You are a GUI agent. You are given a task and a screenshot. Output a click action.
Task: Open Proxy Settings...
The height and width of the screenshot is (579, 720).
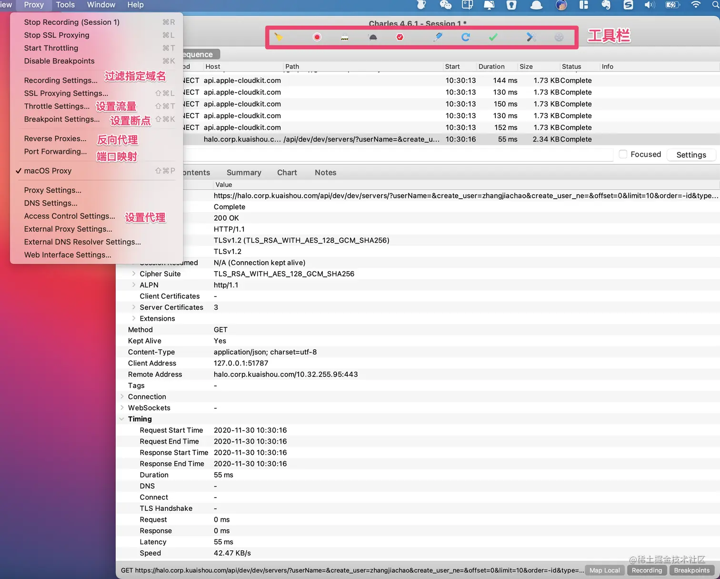point(97,190)
